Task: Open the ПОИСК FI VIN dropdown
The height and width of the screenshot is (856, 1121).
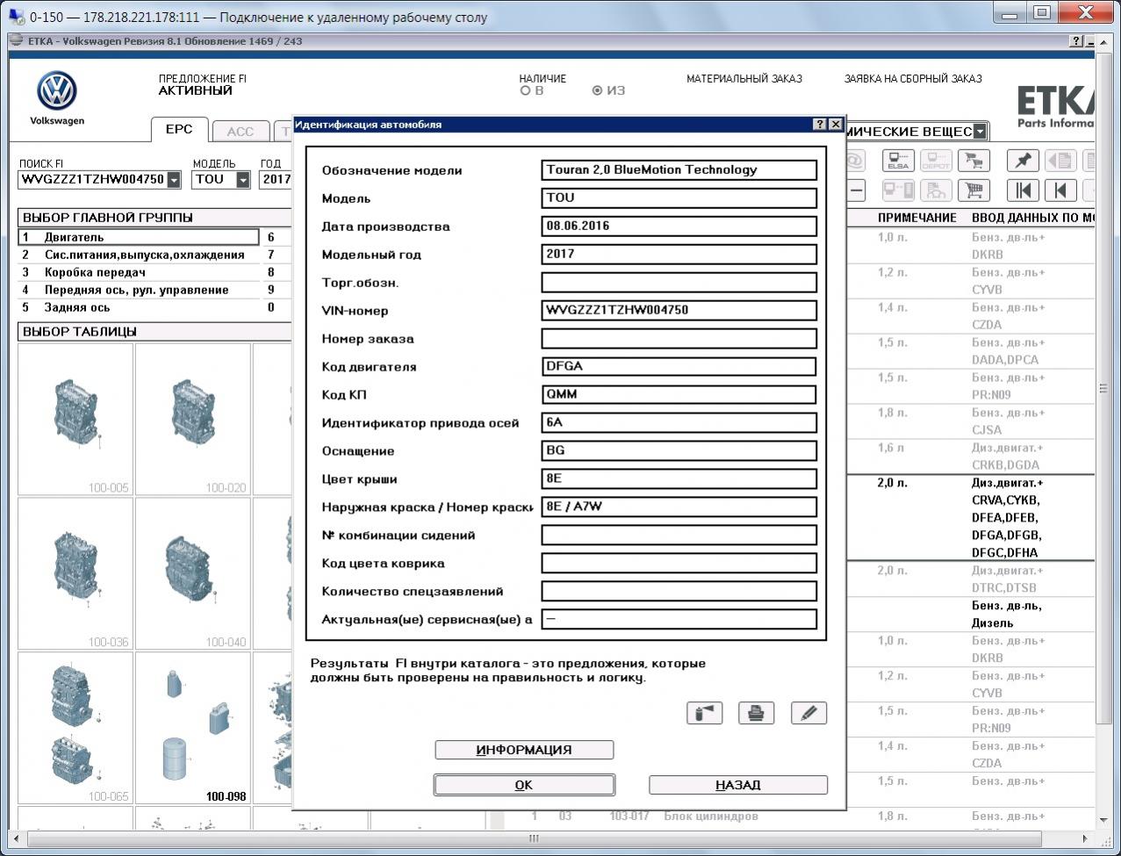Action: point(174,180)
